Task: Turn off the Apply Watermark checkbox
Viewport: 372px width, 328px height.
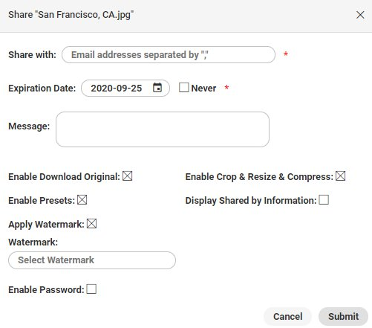Action: [92, 224]
